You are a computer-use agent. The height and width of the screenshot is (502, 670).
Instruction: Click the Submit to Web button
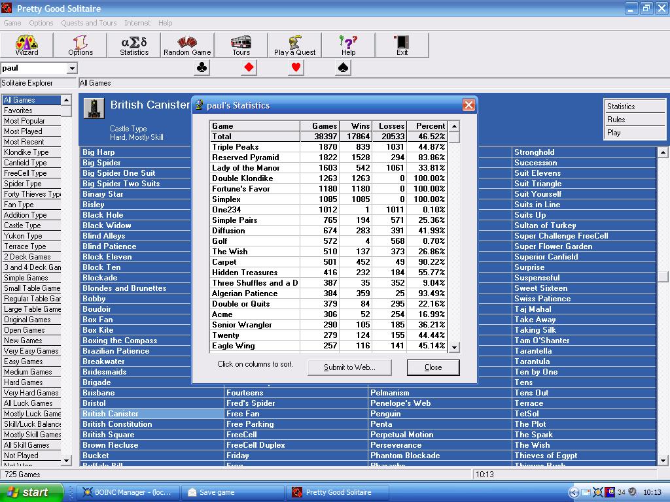[x=349, y=367]
